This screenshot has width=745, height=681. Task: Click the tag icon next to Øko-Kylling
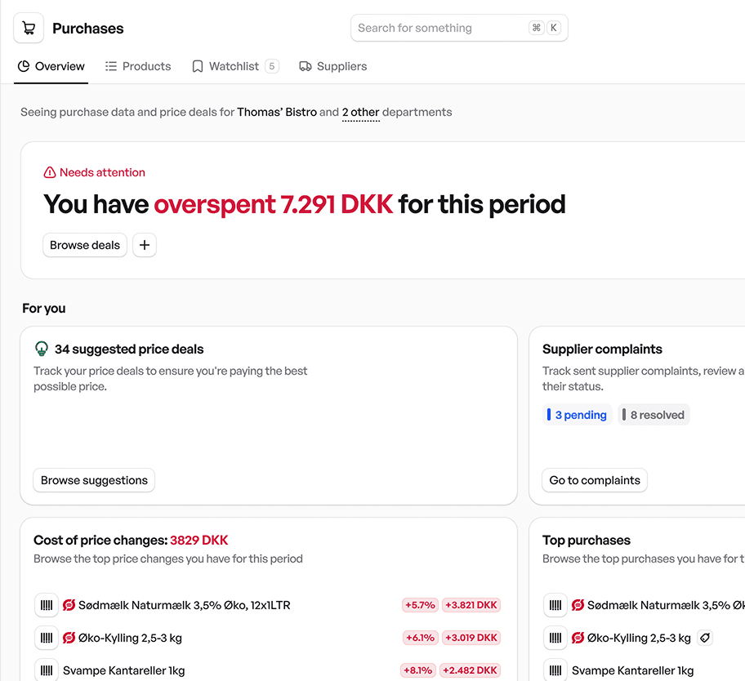pos(703,638)
